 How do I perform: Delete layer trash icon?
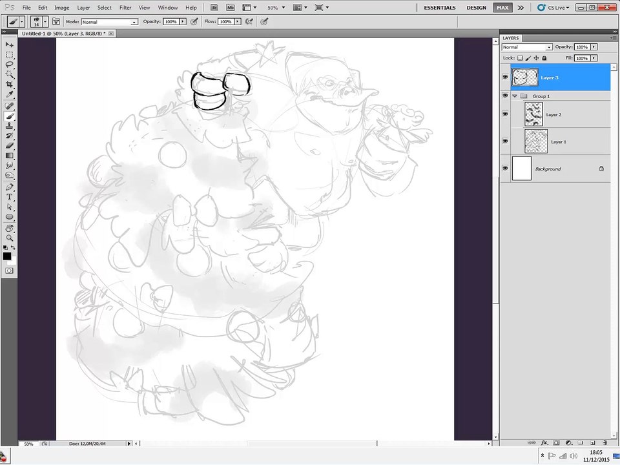604,442
